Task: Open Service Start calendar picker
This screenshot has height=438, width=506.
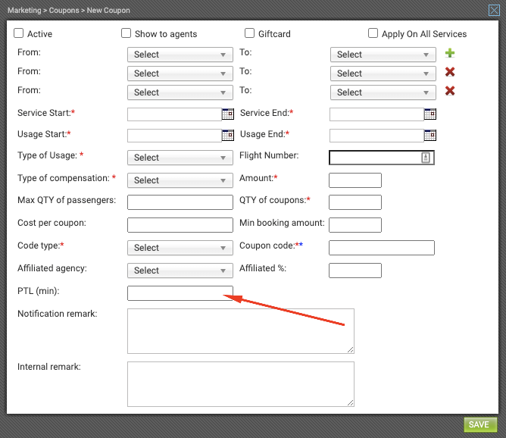Action: [228, 114]
